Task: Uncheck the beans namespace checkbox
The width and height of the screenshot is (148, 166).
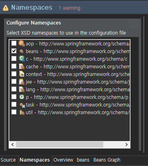Action: 14,51
